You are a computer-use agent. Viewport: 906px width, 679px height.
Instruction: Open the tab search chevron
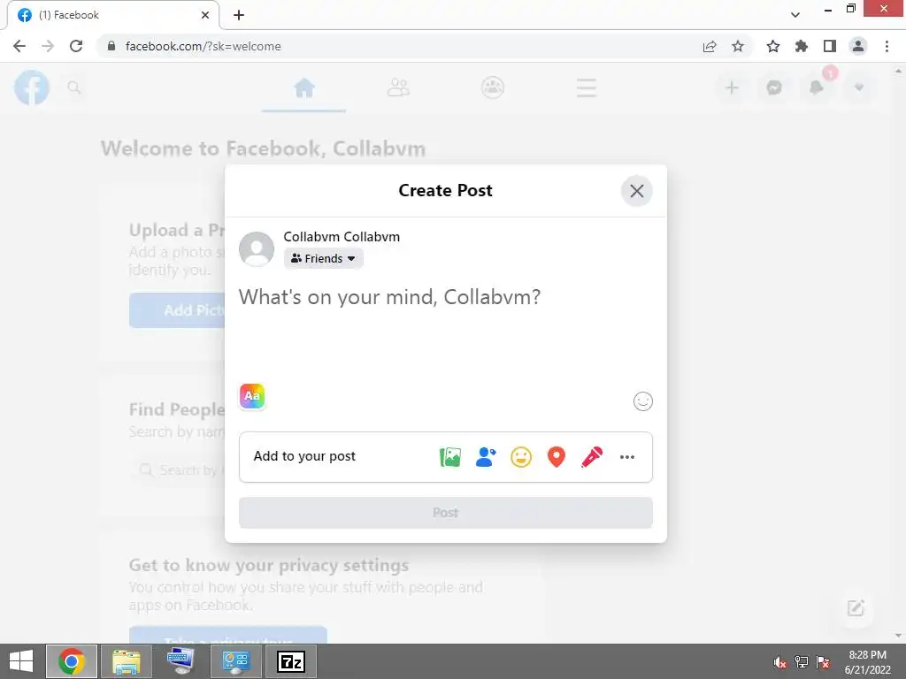click(795, 15)
